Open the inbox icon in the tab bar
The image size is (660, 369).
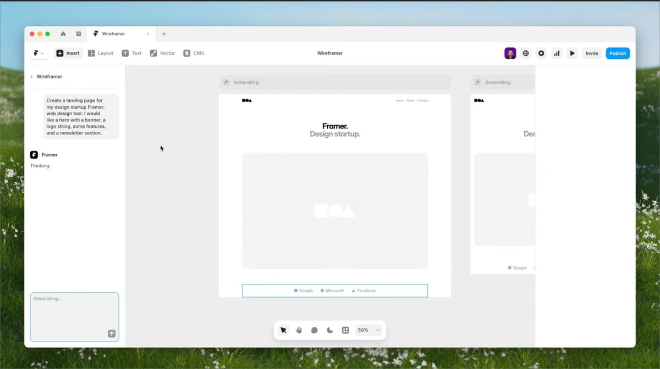[x=79, y=33]
